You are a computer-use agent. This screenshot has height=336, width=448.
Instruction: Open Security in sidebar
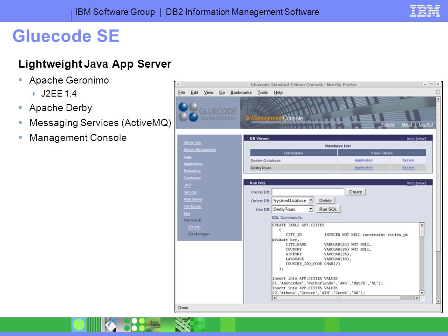click(190, 192)
